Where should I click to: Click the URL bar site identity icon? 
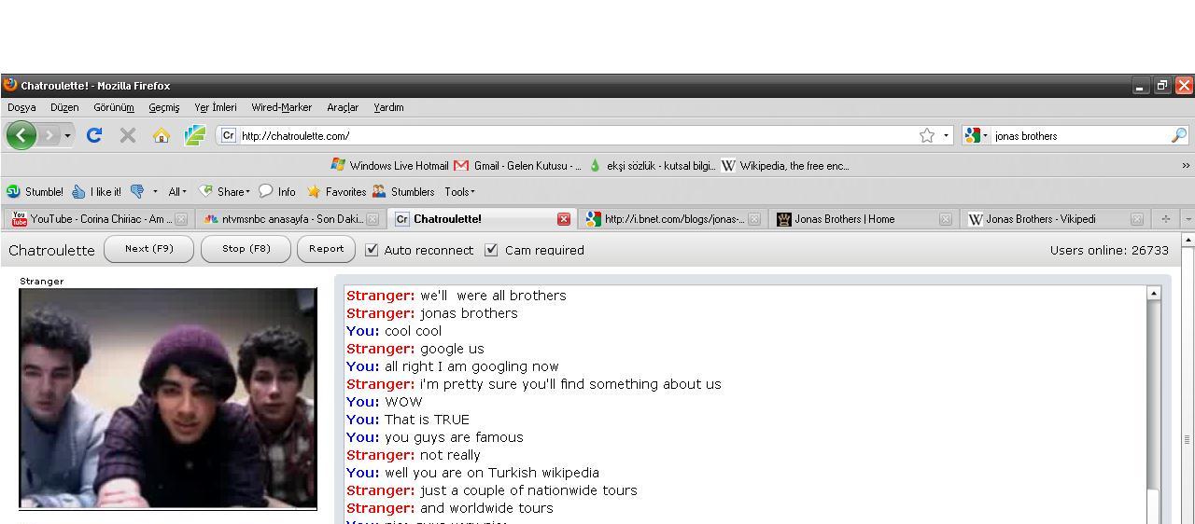click(229, 135)
